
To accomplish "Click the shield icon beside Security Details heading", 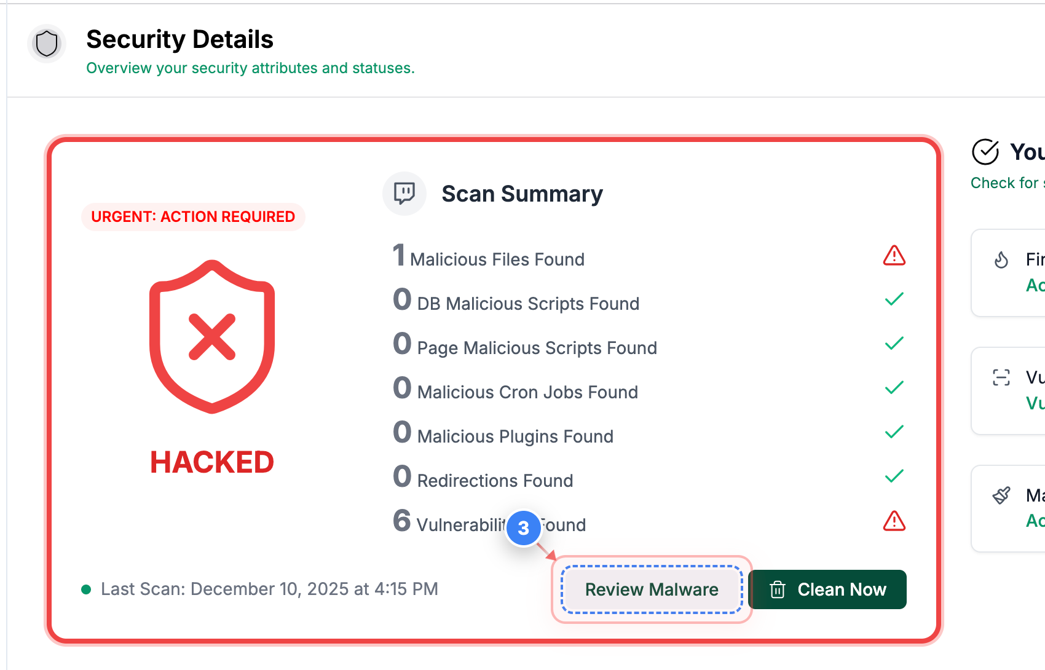I will pyautogui.click(x=46, y=43).
